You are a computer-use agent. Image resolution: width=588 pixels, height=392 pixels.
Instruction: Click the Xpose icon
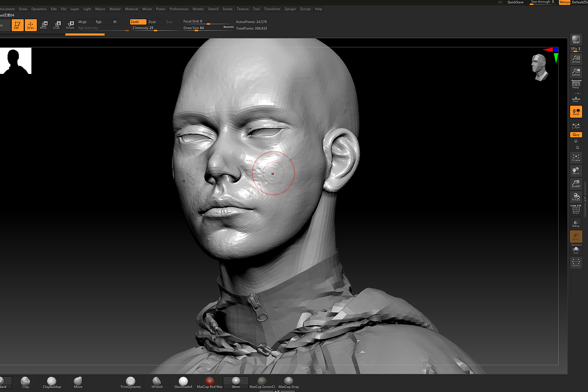576,263
